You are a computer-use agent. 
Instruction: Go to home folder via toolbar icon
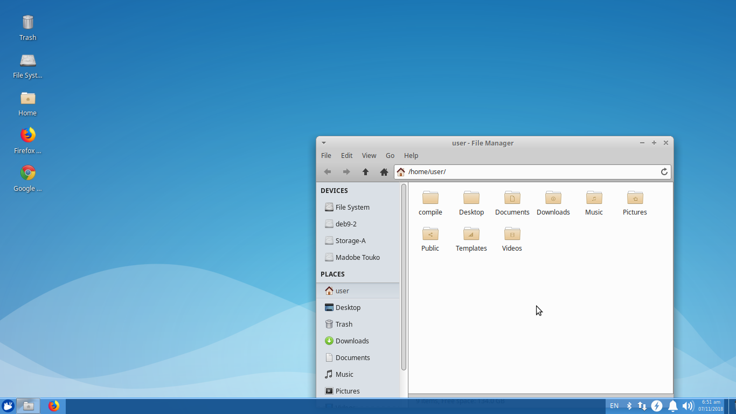[x=384, y=172]
